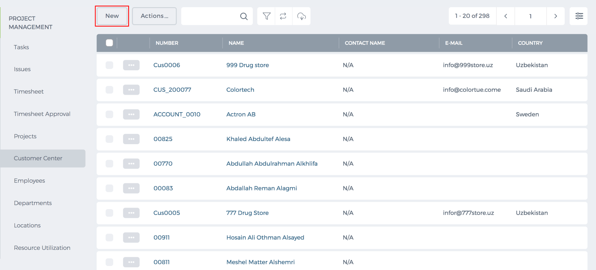Click the refresh arrows icon

coord(283,16)
